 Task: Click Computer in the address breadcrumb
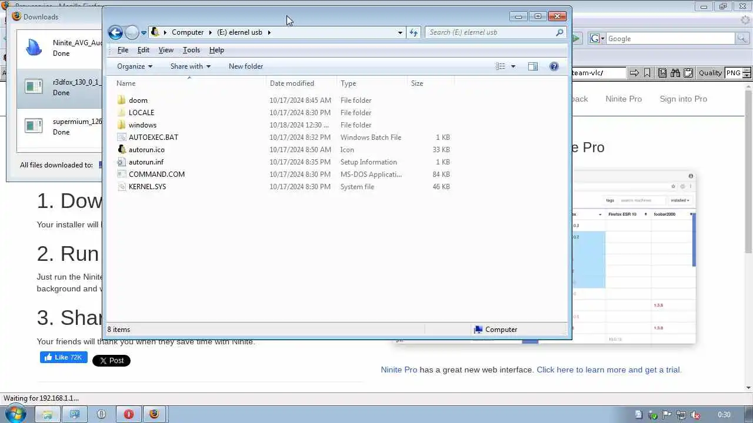click(188, 32)
